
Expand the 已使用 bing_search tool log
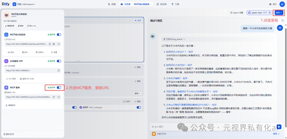point(174,39)
